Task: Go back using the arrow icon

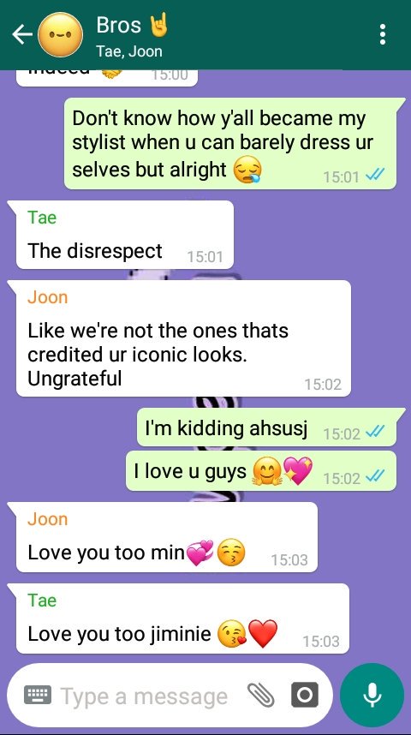Action: tap(21, 35)
